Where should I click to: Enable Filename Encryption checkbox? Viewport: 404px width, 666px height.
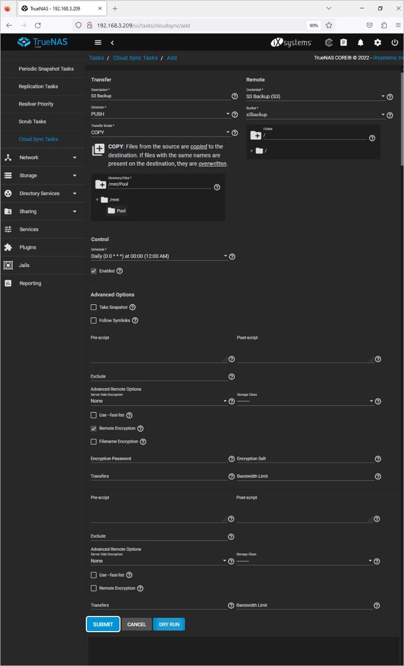(x=93, y=442)
